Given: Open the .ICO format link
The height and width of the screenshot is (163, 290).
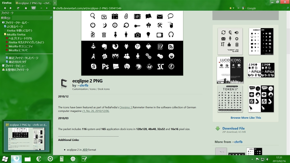Looking at the screenshot, I should 85,150.
